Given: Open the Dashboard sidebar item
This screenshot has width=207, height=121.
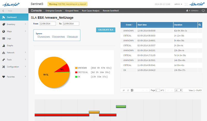Looking at the screenshot, I should coord(14,17).
